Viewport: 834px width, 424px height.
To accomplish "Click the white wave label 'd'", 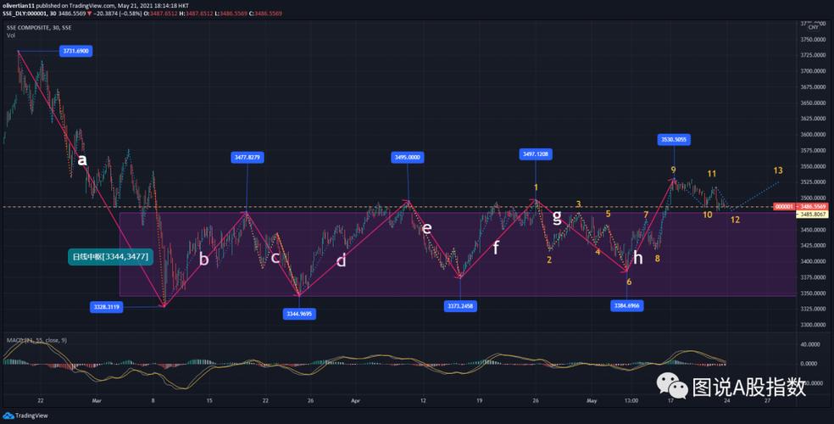I will (x=341, y=260).
